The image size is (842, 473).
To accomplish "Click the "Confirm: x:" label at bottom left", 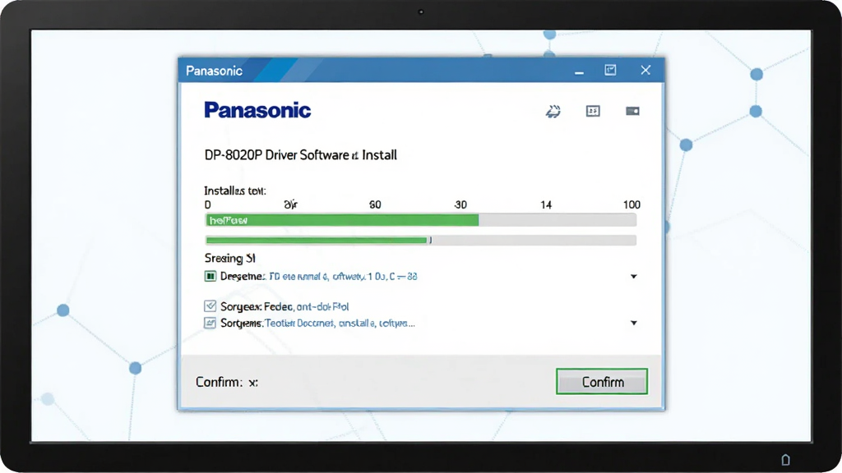I will point(227,382).
